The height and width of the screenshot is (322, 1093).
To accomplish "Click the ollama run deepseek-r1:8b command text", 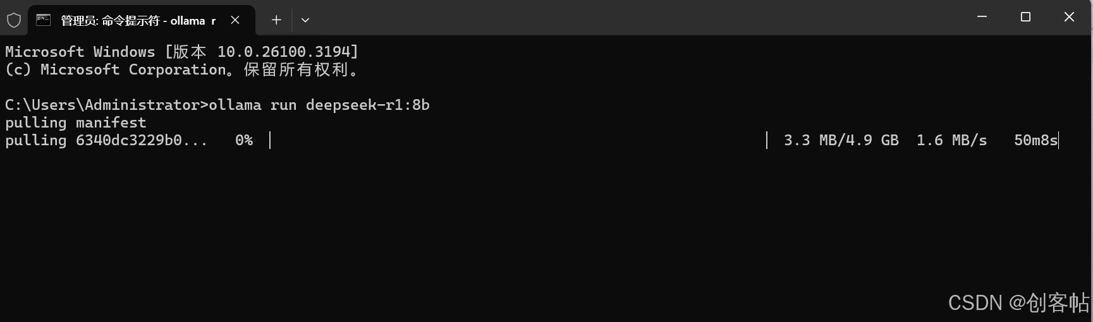I will point(319,105).
